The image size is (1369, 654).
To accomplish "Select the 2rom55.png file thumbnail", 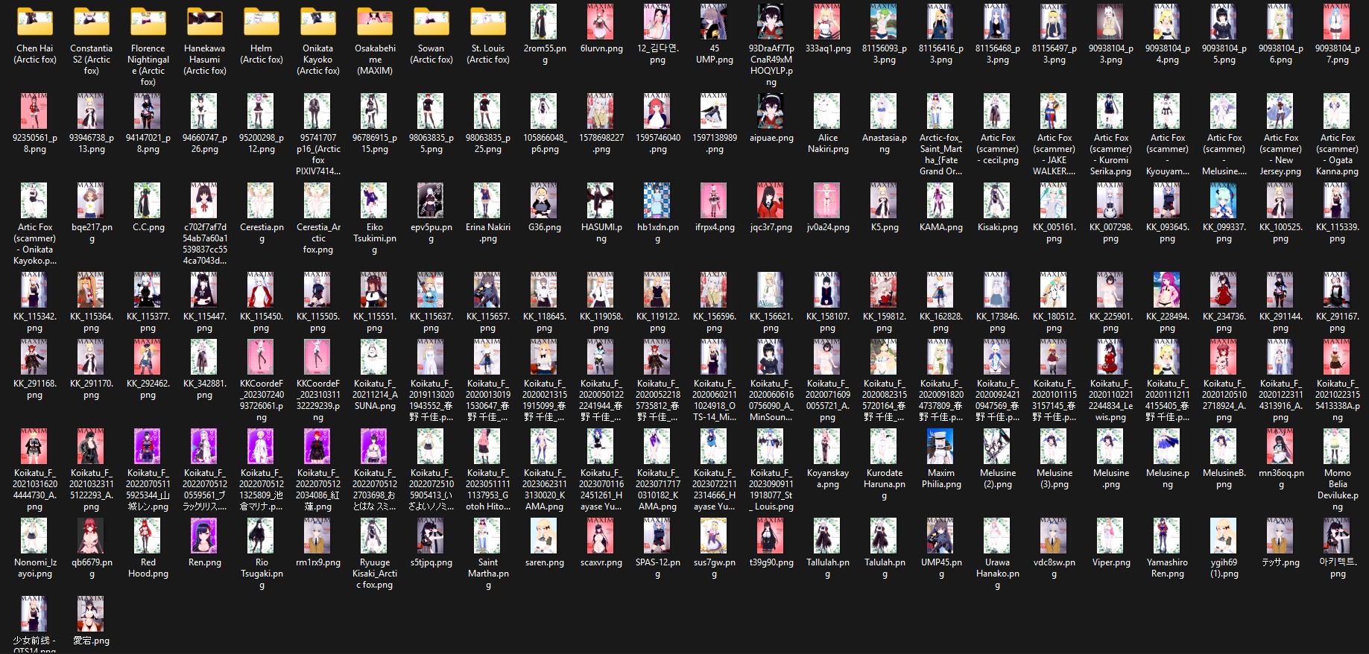I will (x=544, y=22).
